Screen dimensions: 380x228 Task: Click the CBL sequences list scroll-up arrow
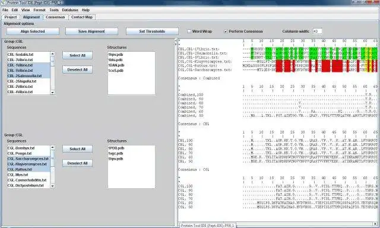pyautogui.click(x=52, y=54)
